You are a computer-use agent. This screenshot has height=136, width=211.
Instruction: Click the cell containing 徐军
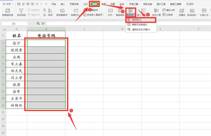click(x=17, y=92)
